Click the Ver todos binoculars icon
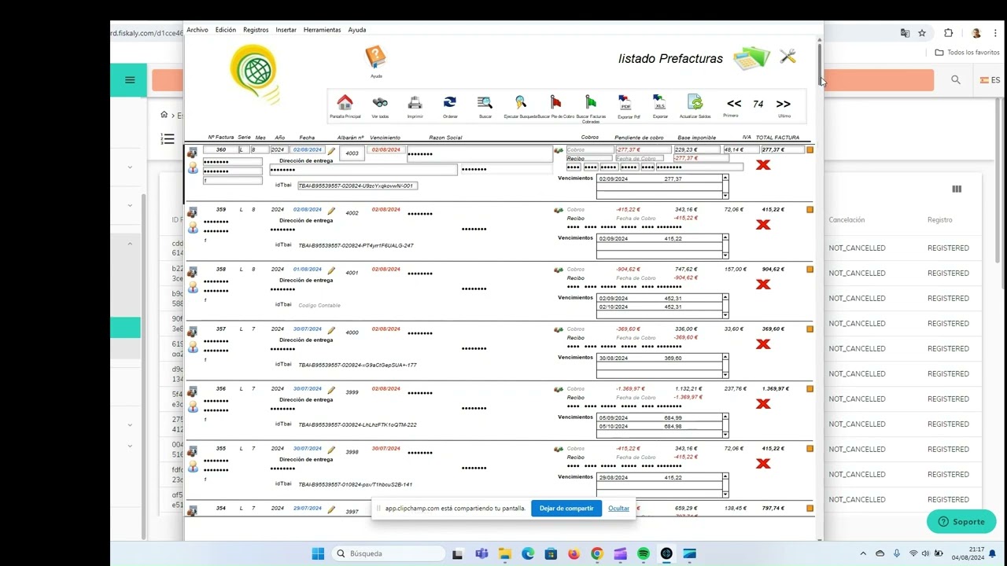 coord(380,103)
